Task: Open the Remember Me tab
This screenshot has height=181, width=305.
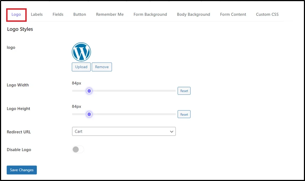Action: pos(110,15)
